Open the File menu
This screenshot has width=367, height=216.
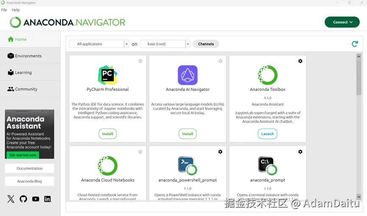coord(4,10)
